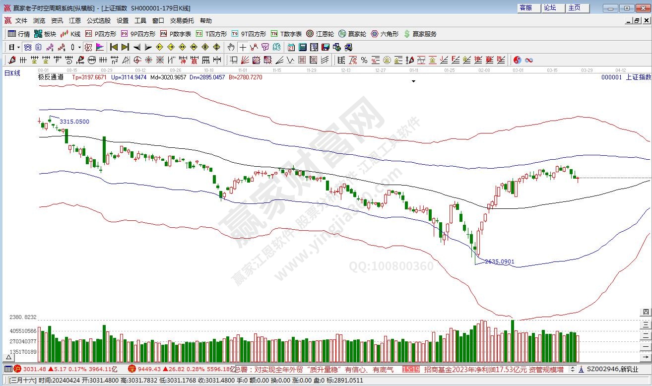Toggle the 极反通道 indicator button in toolbar
This screenshot has width=652, height=386.
click(88, 47)
